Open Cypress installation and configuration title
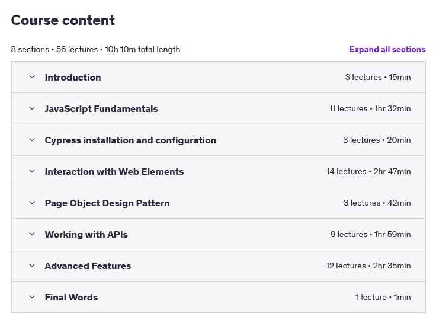The height and width of the screenshot is (323, 436). 130,140
